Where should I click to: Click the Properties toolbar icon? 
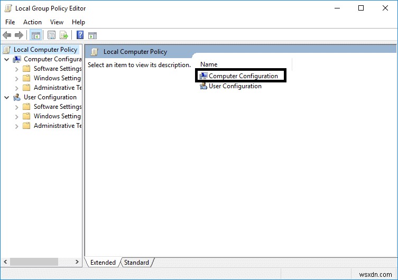(x=51, y=35)
